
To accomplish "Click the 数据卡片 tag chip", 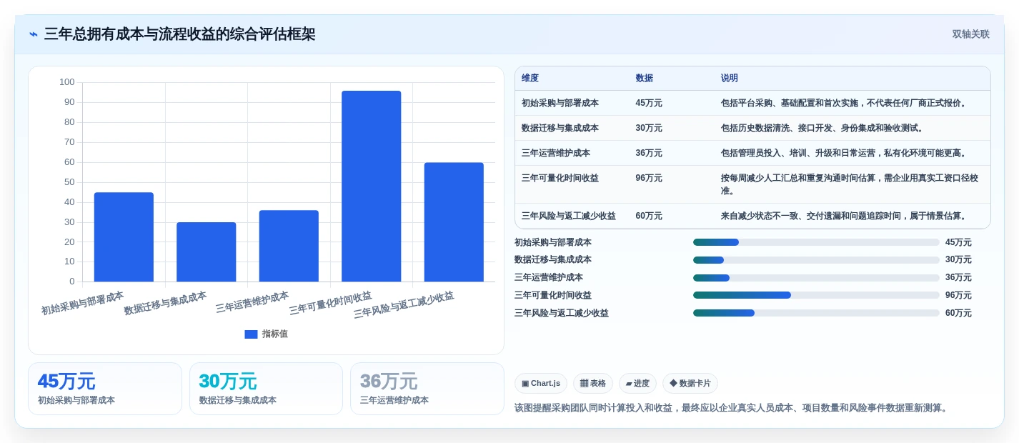I will [x=690, y=384].
